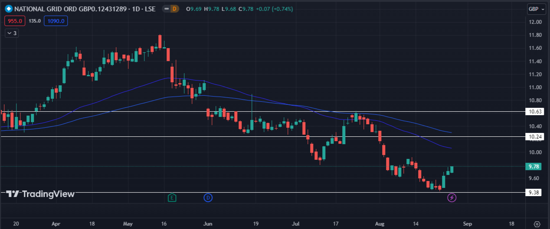Click the 10.80 price scale label

535,100
